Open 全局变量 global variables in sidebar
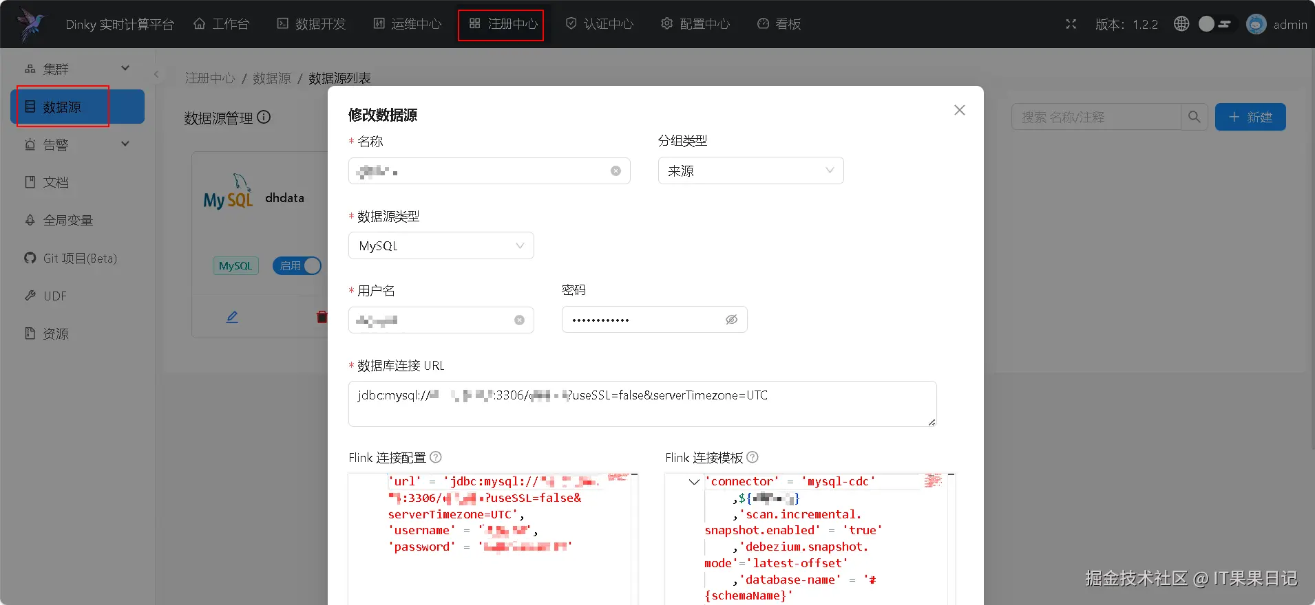 [77, 220]
